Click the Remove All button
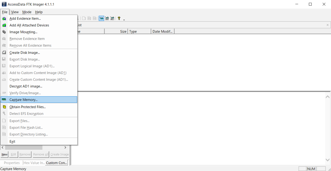Image resolution: width=331 pixels, height=171 pixels. [x=41, y=155]
